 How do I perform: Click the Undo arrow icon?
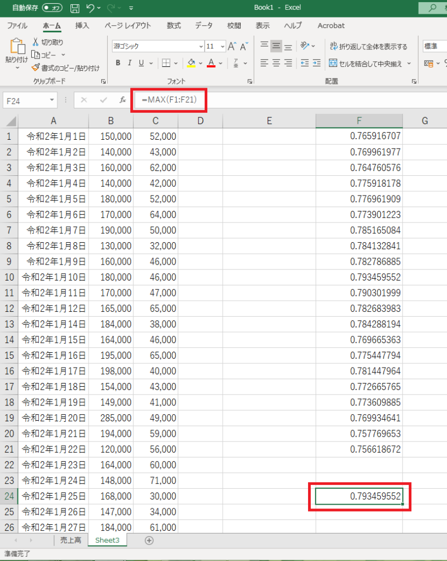point(91,8)
